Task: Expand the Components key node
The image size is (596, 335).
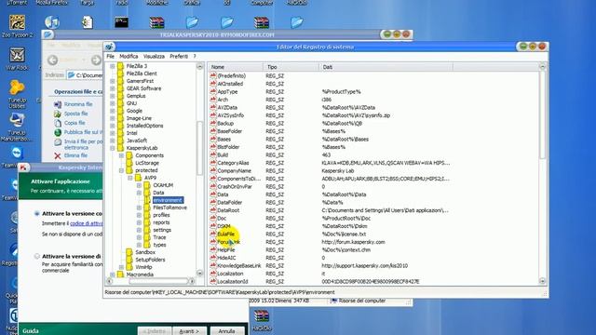Action: tap(121, 155)
